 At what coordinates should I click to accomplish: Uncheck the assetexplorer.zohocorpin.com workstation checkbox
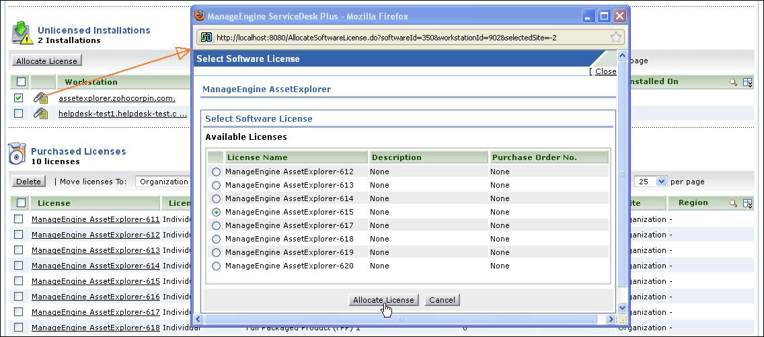click(x=19, y=98)
